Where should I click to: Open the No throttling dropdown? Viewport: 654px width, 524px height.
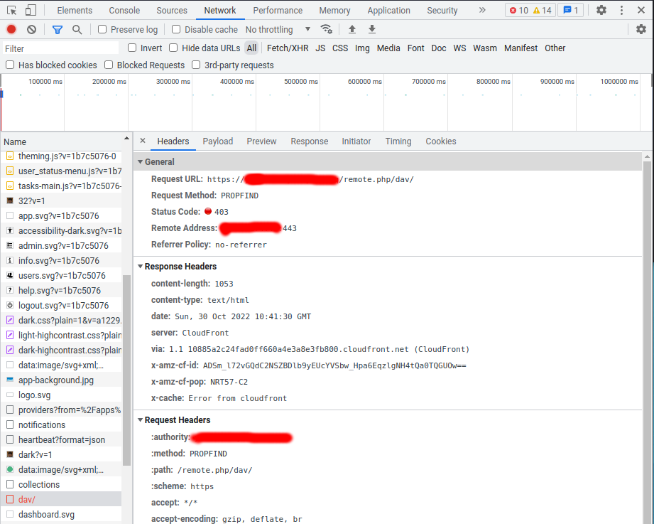point(278,30)
